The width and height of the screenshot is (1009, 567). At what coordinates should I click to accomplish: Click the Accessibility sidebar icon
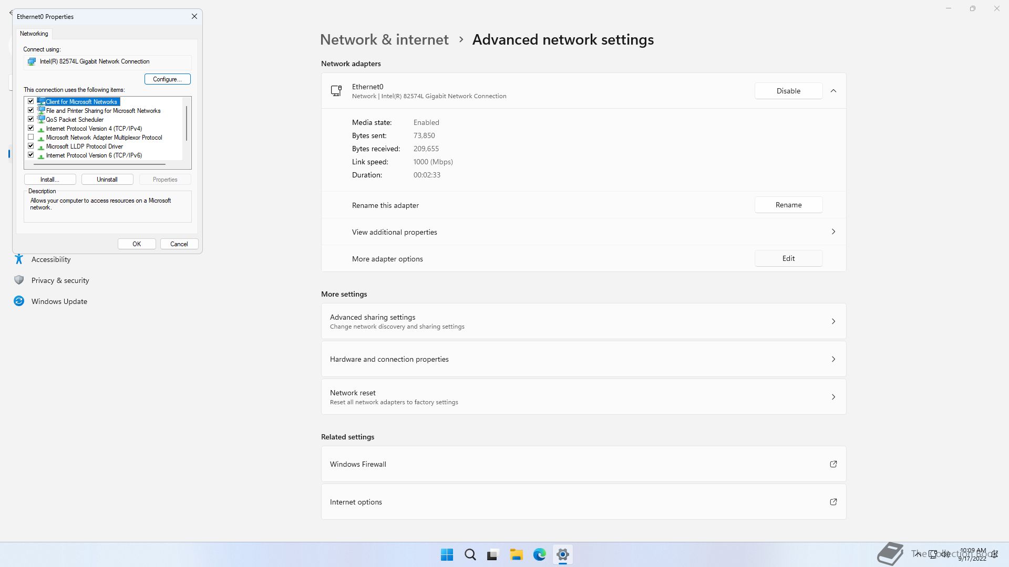click(x=19, y=259)
